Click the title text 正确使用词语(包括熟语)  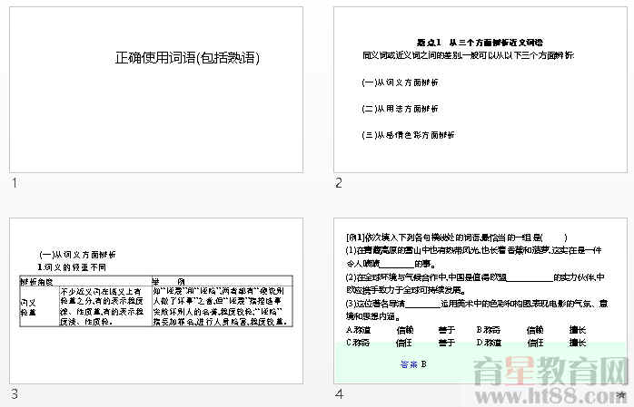(187, 58)
